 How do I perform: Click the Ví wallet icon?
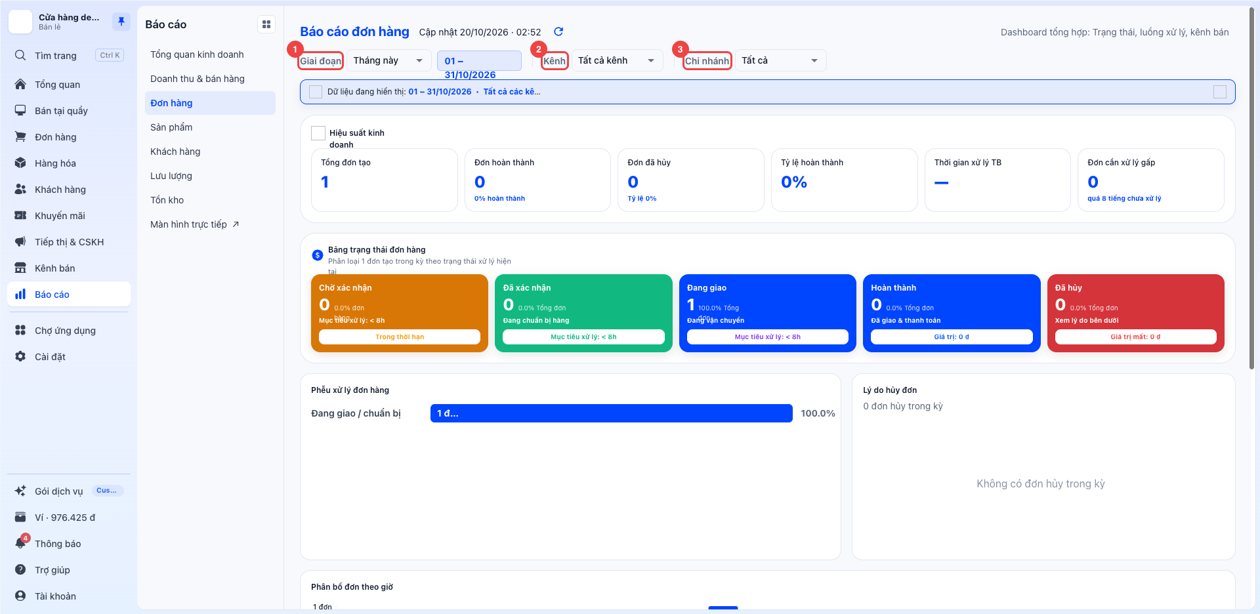pos(20,518)
